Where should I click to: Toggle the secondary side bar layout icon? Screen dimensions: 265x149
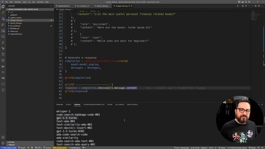click(246, 2)
